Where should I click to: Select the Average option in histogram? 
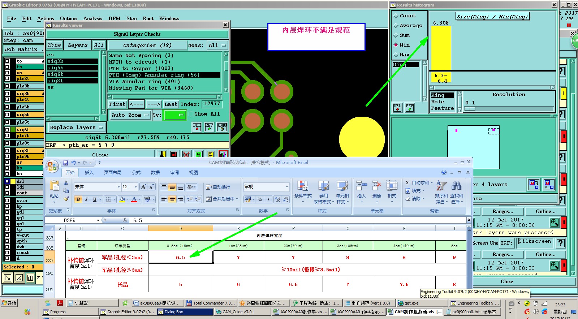point(396,26)
